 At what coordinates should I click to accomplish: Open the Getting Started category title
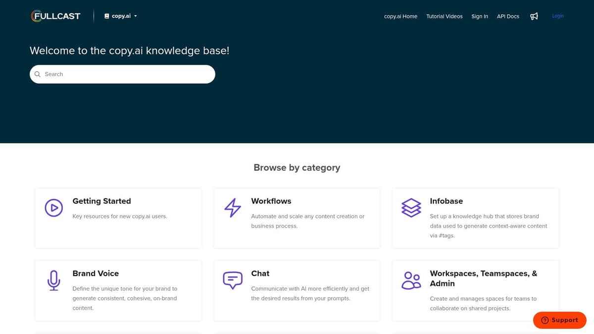click(102, 201)
